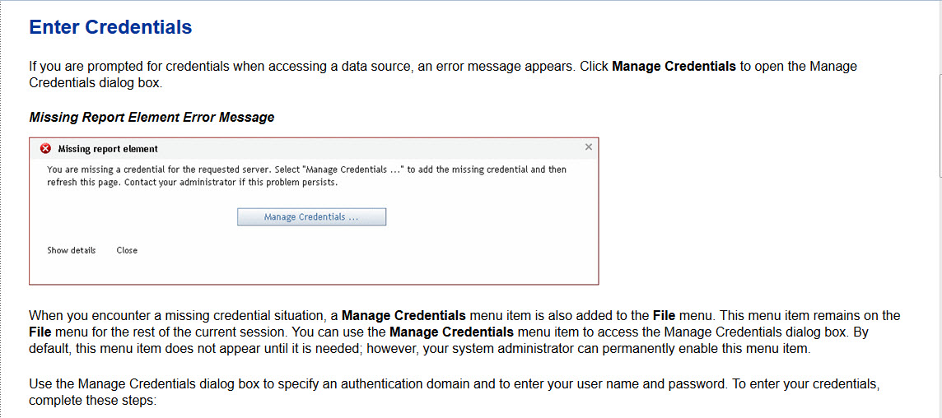Click the Missing Report Element Error Message caption
Screen dimensions: 942x418
pyautogui.click(x=152, y=117)
